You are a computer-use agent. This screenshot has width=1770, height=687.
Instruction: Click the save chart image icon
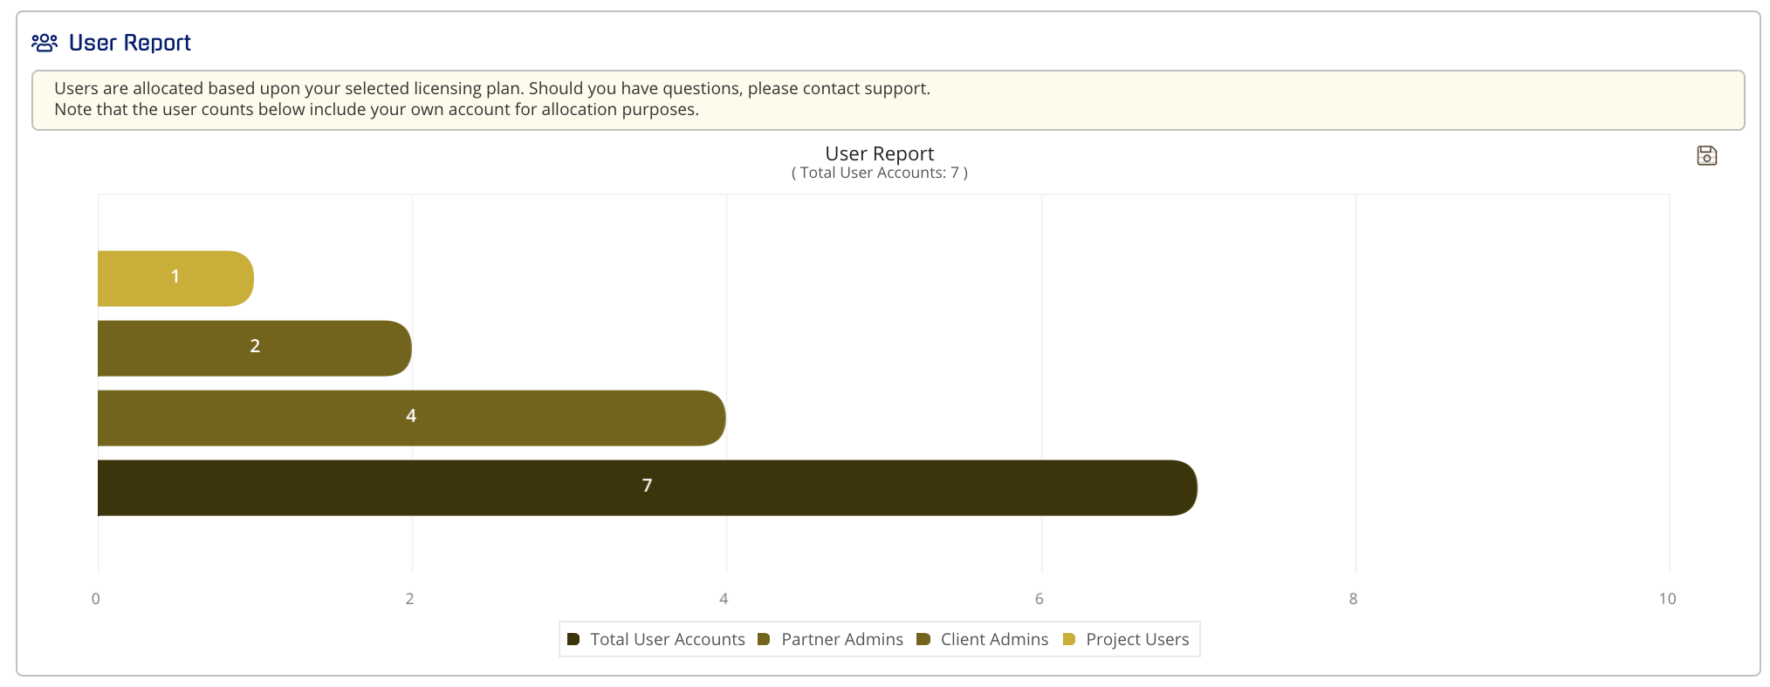pyautogui.click(x=1706, y=155)
